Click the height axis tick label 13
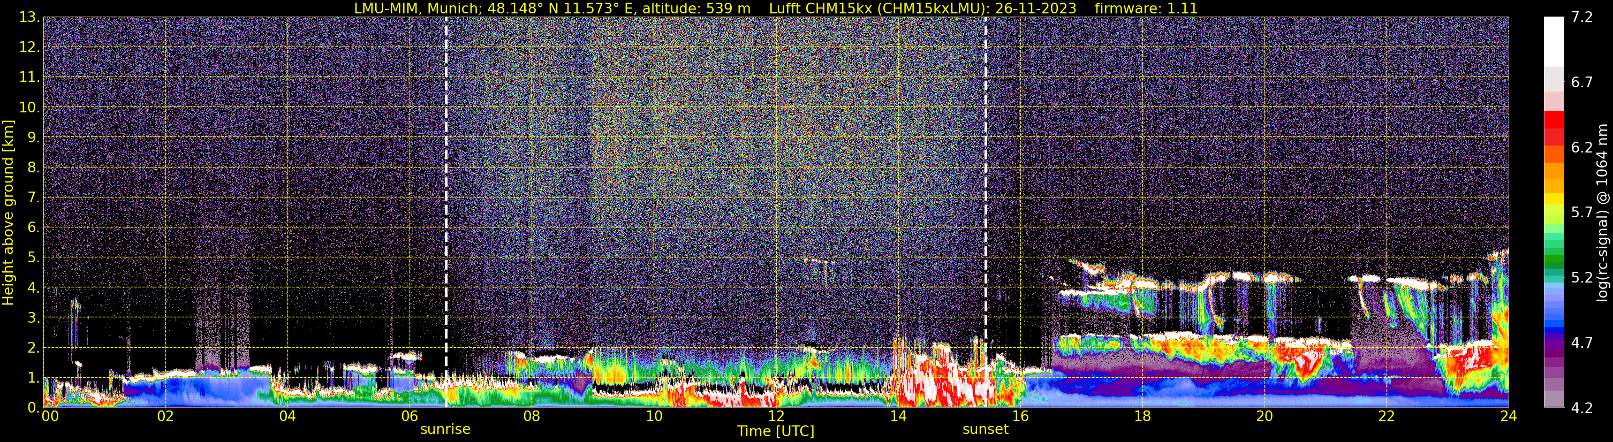1613x442 pixels. click(29, 17)
